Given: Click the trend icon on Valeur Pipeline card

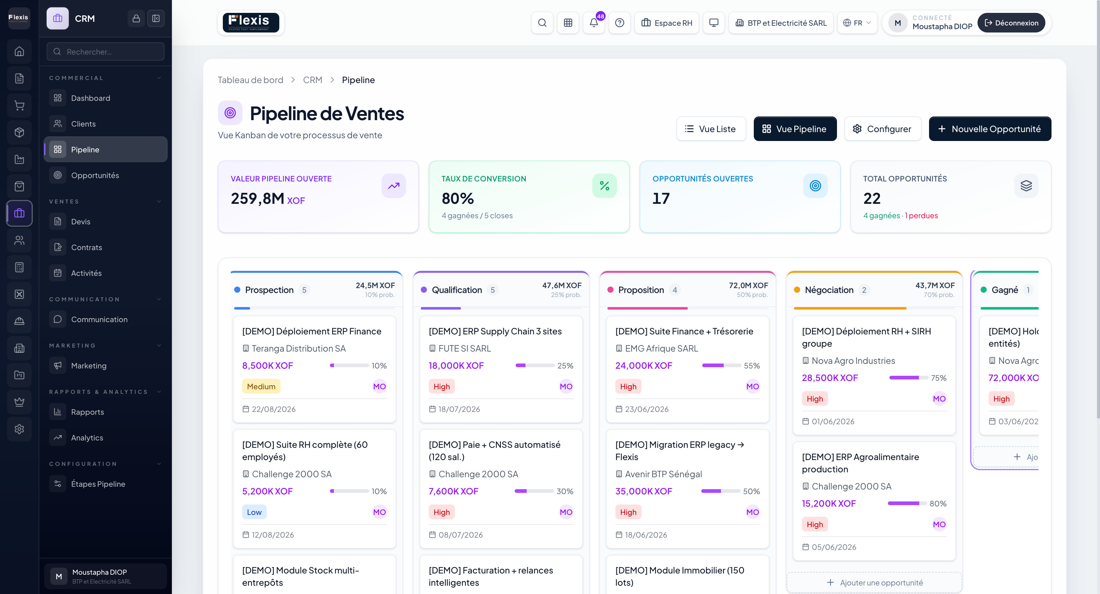Looking at the screenshot, I should pos(394,186).
